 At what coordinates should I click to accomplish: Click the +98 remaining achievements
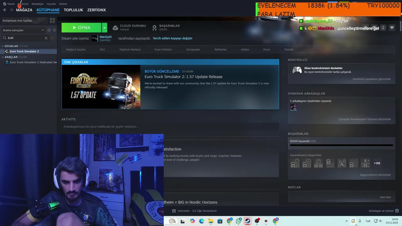point(377,163)
